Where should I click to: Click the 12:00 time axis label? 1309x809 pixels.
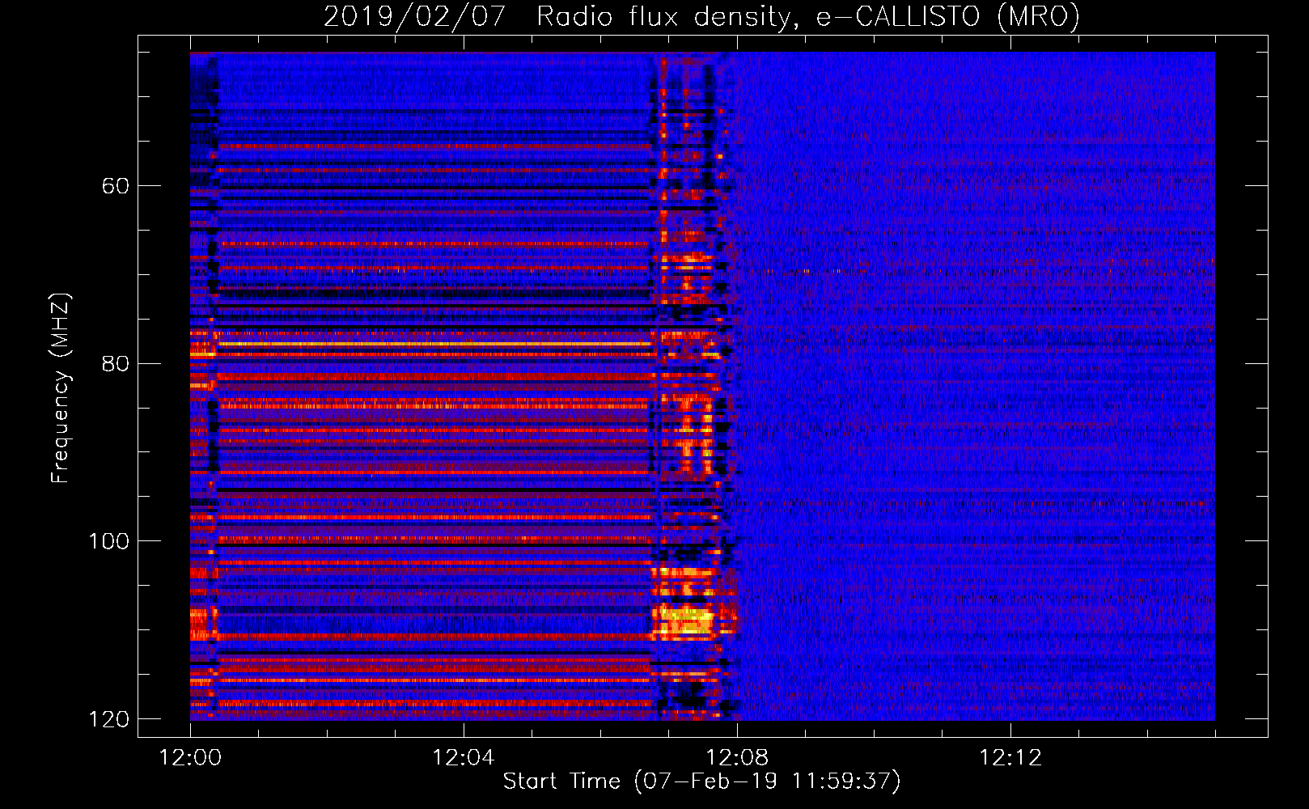190,757
